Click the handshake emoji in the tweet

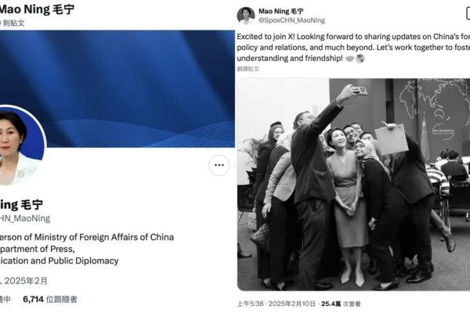[349, 59]
